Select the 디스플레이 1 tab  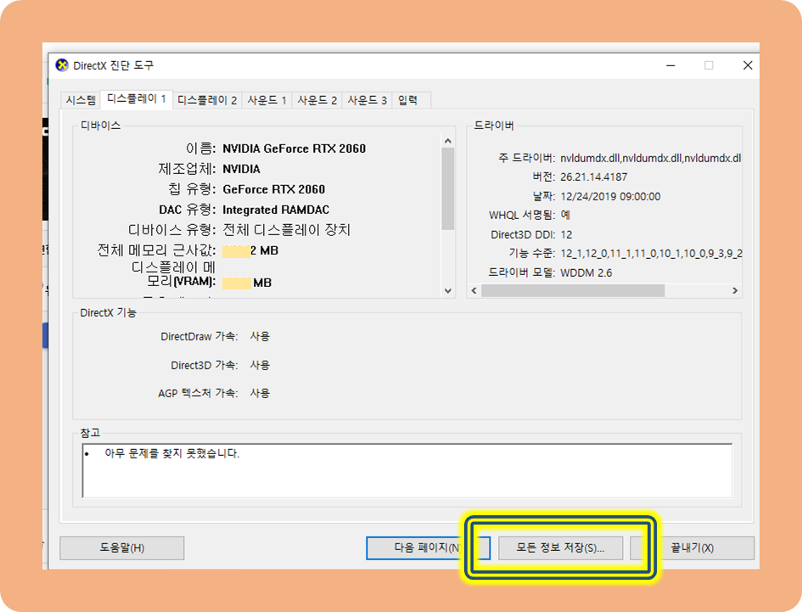pyautogui.click(x=136, y=99)
